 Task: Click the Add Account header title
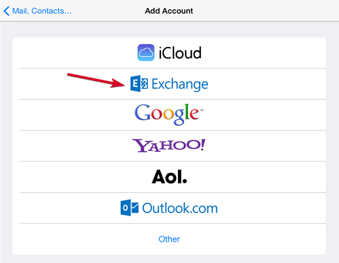(169, 11)
